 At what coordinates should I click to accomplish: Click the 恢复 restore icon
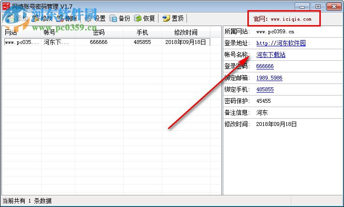[x=138, y=19]
